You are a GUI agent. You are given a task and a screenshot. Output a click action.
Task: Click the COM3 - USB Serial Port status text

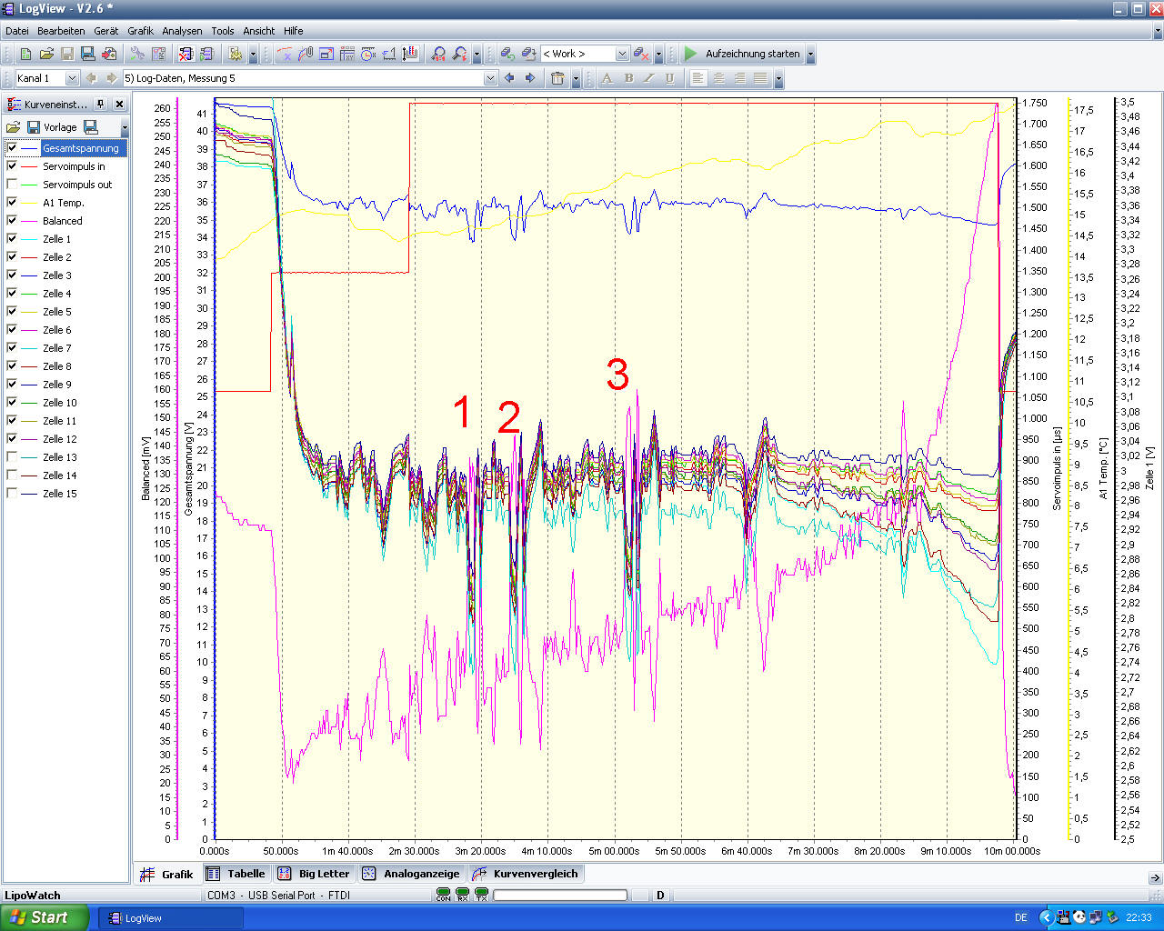point(278,896)
